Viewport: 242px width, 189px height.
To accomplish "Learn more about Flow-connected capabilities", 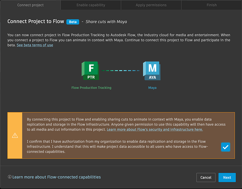I will point(56,177).
